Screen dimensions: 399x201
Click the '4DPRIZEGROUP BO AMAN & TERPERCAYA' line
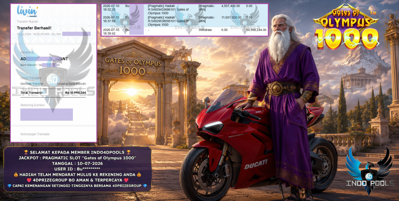[x=78, y=180]
